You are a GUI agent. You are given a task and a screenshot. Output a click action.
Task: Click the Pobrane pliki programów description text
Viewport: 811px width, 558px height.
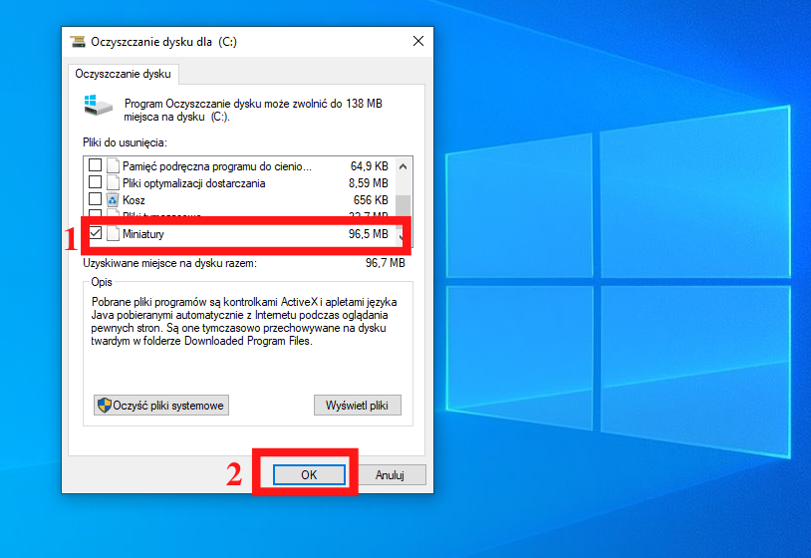tap(244, 321)
